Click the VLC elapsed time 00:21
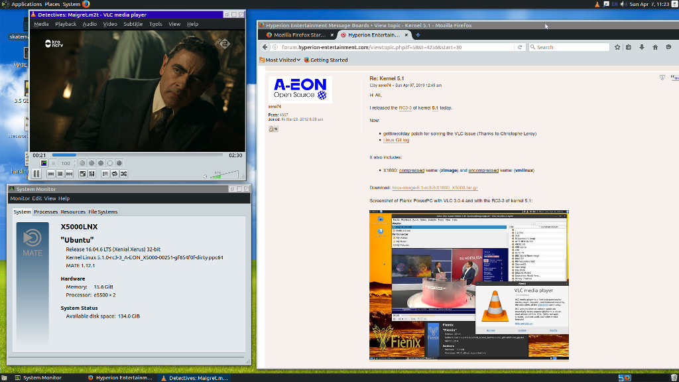679x382 pixels. click(x=39, y=155)
